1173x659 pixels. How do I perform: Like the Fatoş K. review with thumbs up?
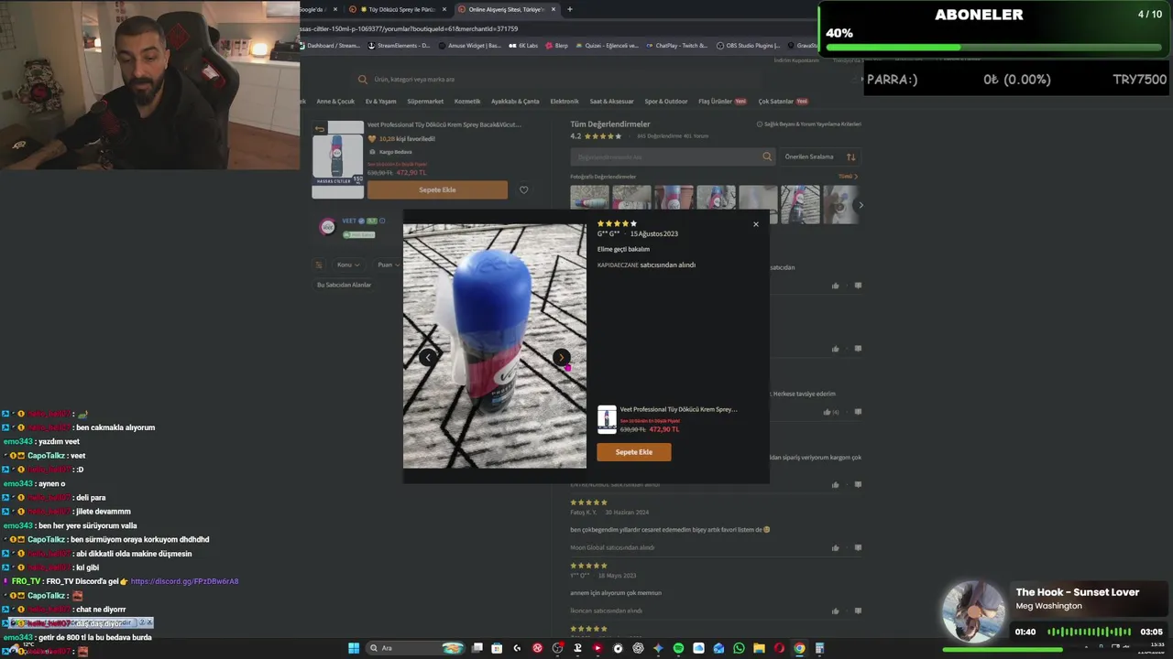(835, 547)
